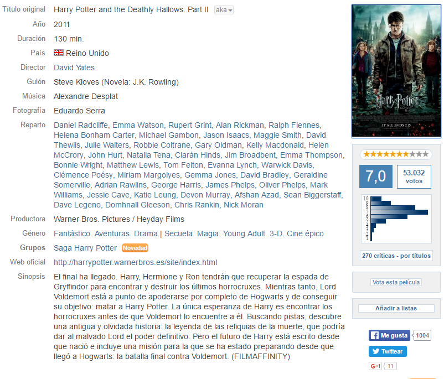Click the Facebook Me gusta button
This screenshot has height=379, width=444.
point(389,335)
